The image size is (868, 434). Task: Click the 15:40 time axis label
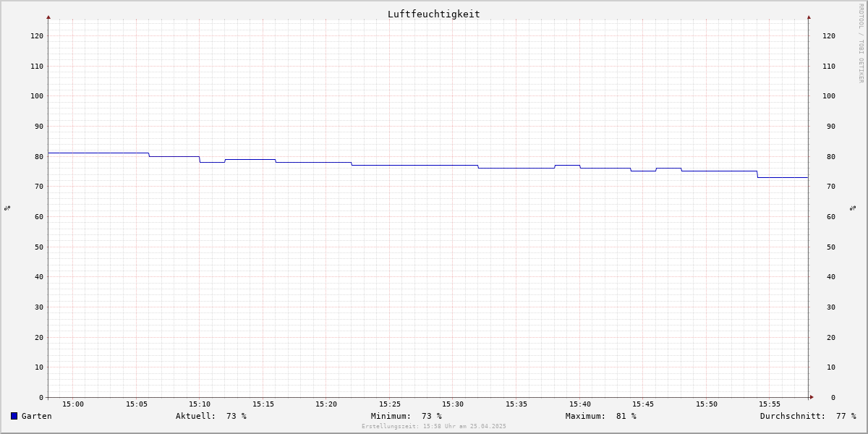tap(580, 404)
